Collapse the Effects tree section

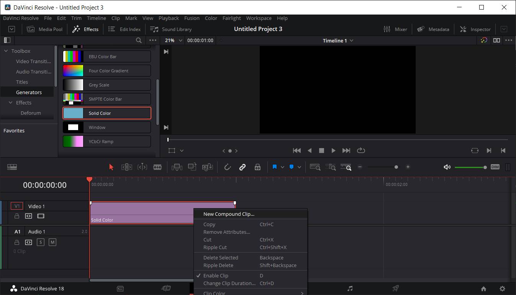coord(11,103)
